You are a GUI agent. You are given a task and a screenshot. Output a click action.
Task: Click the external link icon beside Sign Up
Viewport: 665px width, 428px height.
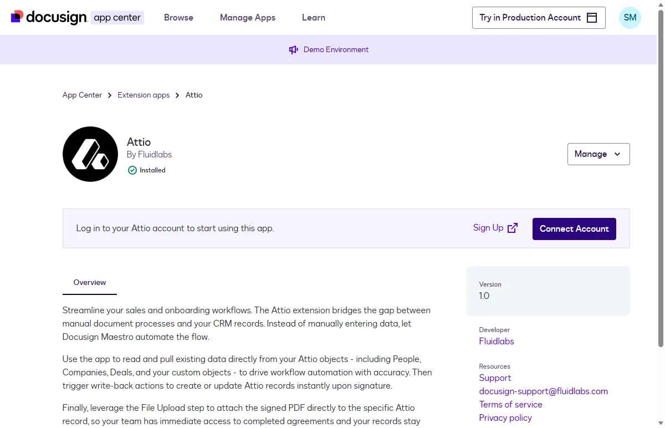pyautogui.click(x=513, y=228)
